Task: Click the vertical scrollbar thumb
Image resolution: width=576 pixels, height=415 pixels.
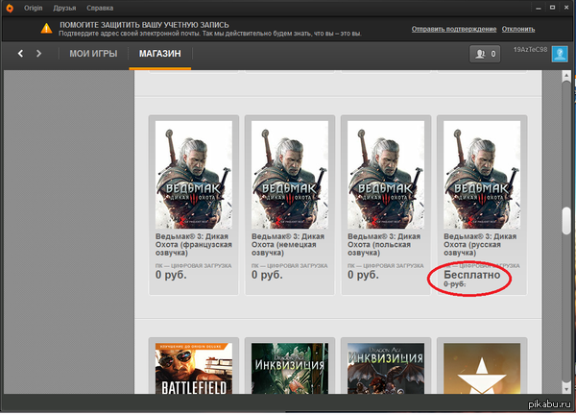Action: tap(566, 221)
